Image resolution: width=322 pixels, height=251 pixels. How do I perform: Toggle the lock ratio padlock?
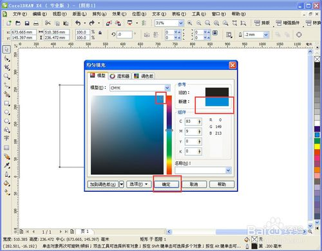click(x=100, y=33)
